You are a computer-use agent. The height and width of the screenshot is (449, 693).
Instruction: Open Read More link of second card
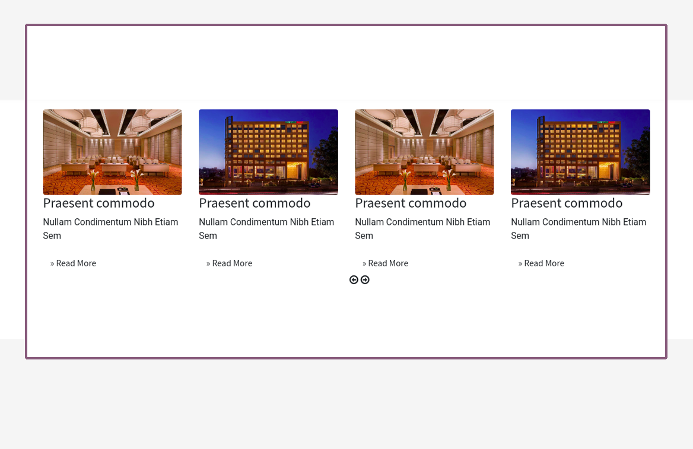tap(229, 263)
